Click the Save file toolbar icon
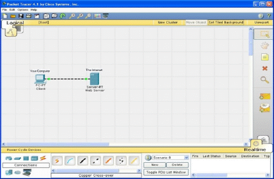274x179 pixels. (x=21, y=16)
